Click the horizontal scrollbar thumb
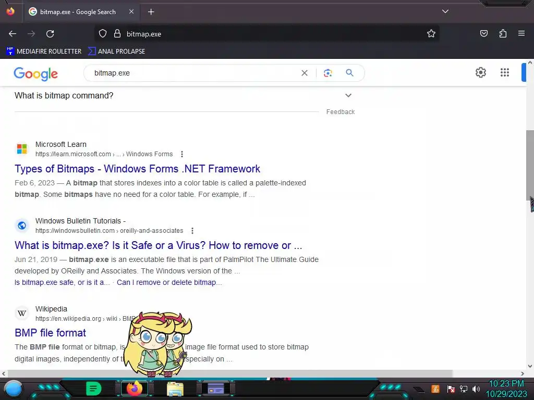Screen dimensions: 534x400 pyautogui.click(x=230, y=373)
